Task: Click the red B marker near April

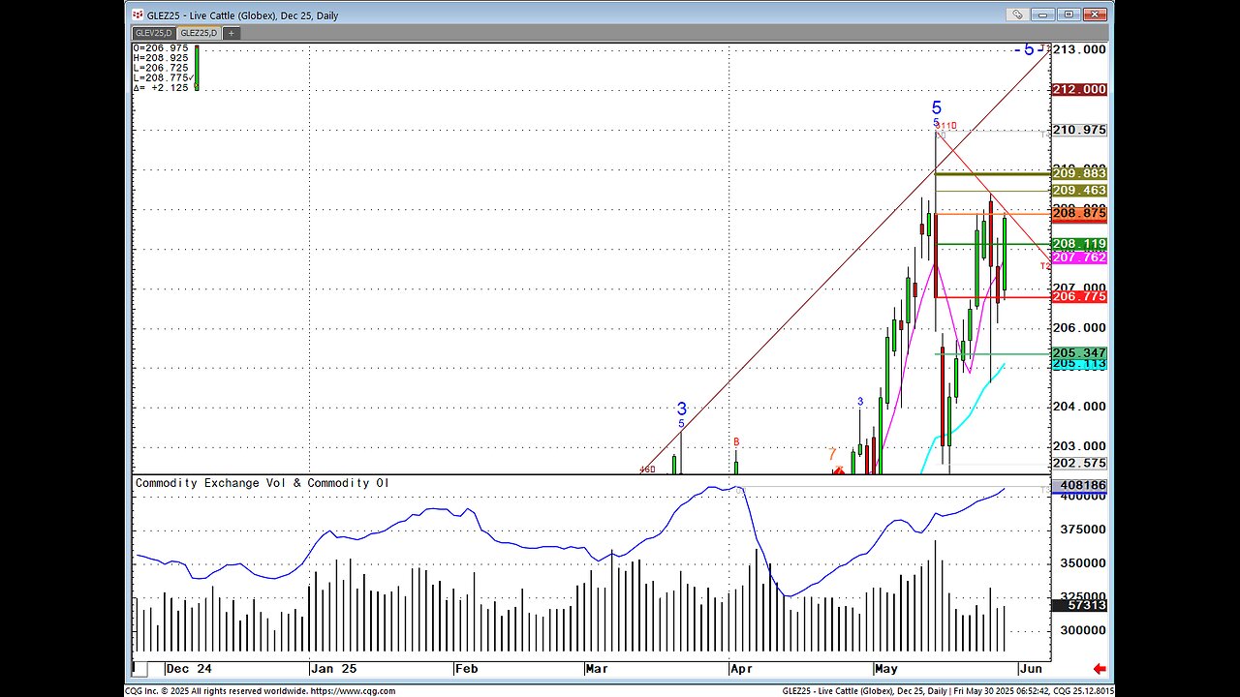Action: coord(736,442)
